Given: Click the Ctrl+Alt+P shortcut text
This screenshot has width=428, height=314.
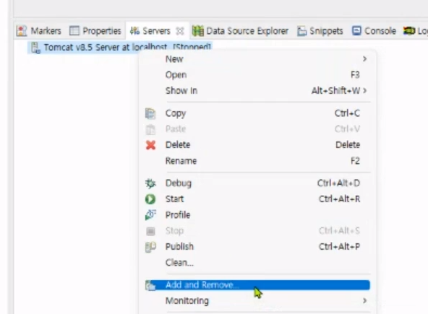Looking at the screenshot, I should [339, 247].
